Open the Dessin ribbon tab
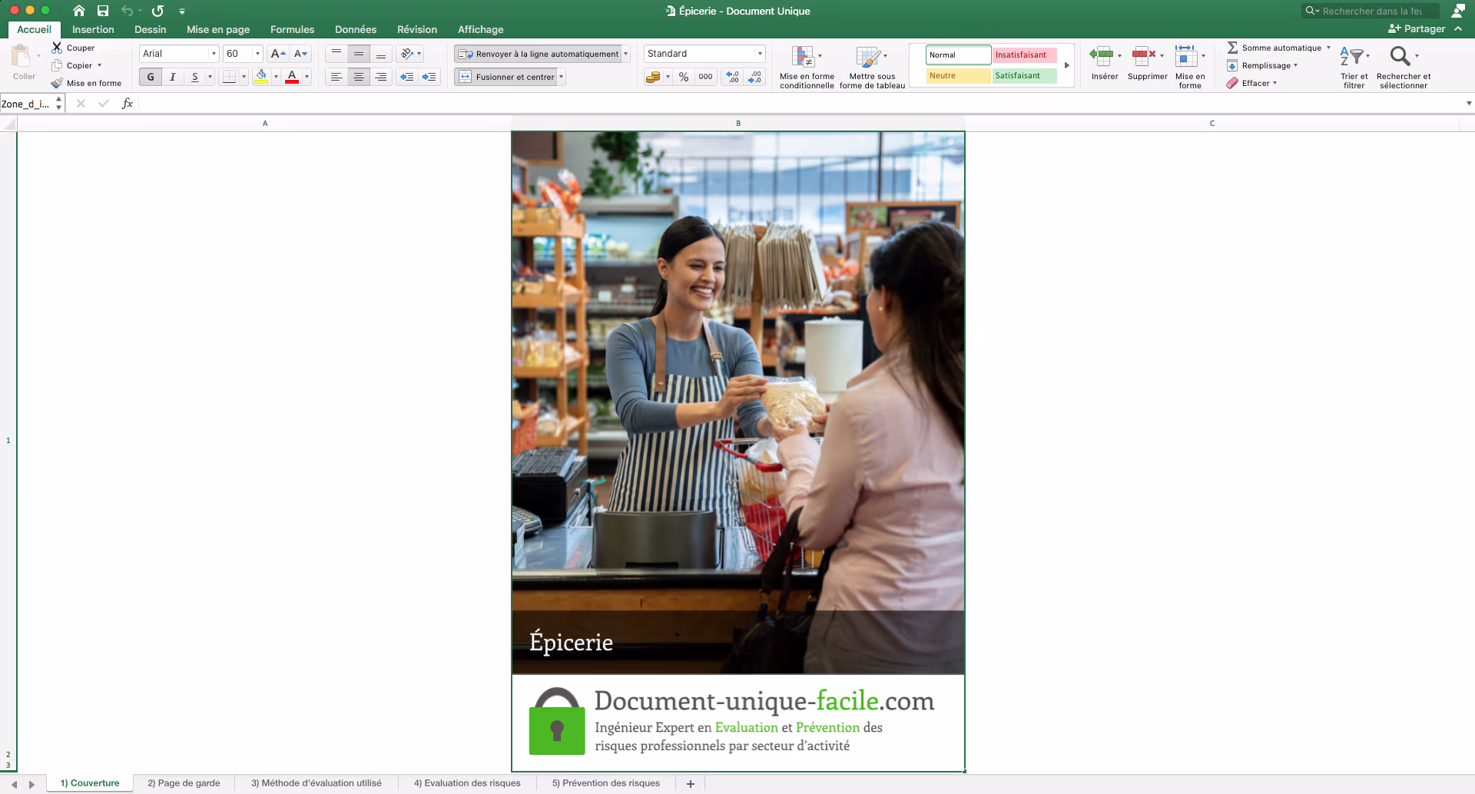1475x794 pixels. click(150, 29)
